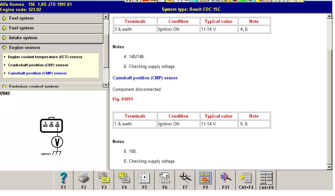Click the Camshaft position (CMP) sensor heading
The image size is (335, 196).
pyautogui.click(x=145, y=78)
